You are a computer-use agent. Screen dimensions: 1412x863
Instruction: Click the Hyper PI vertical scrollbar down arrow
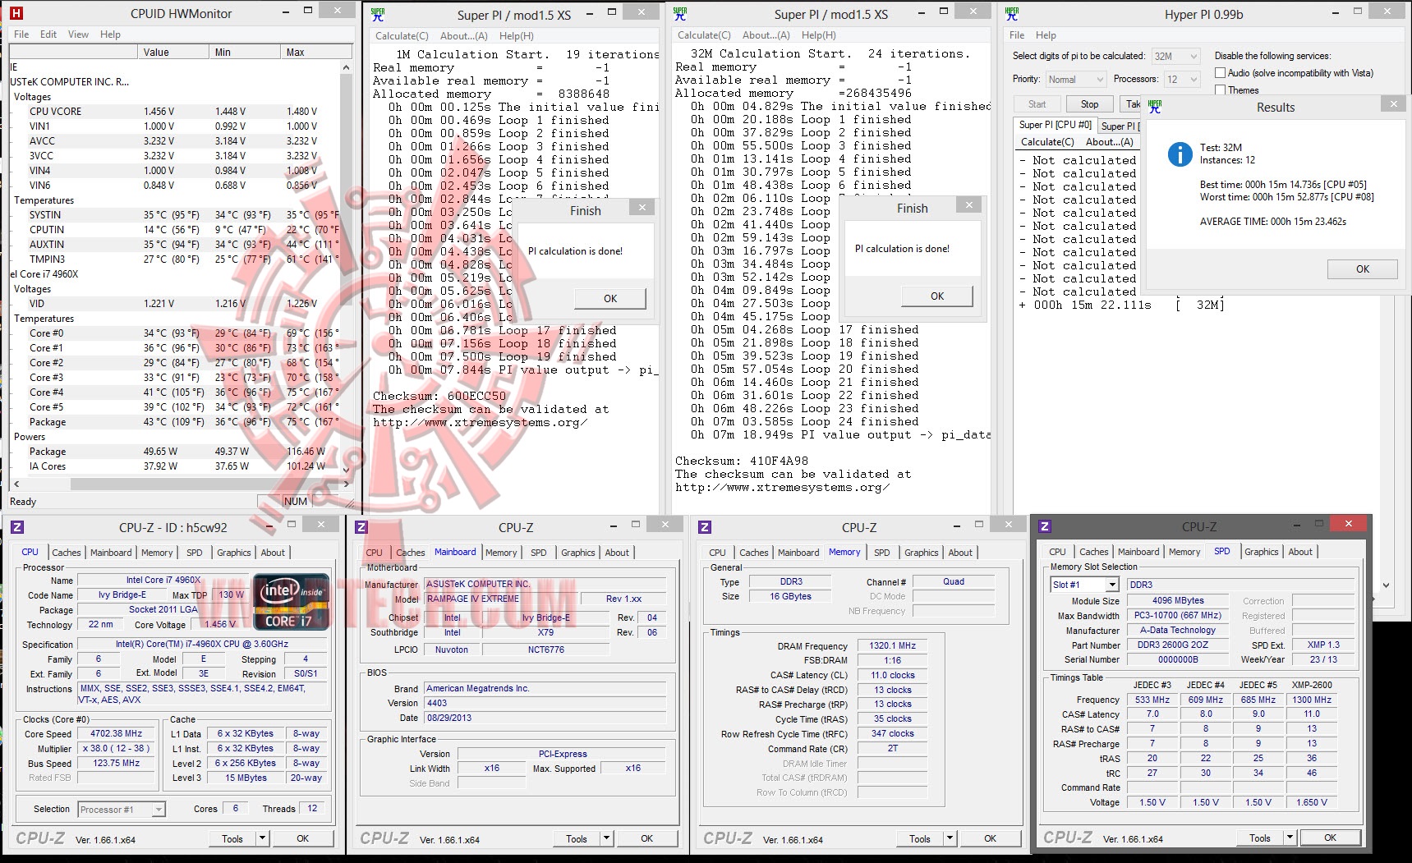pos(1386,585)
